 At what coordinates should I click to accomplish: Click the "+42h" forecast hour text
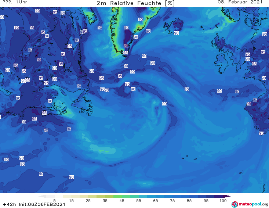[10, 204]
